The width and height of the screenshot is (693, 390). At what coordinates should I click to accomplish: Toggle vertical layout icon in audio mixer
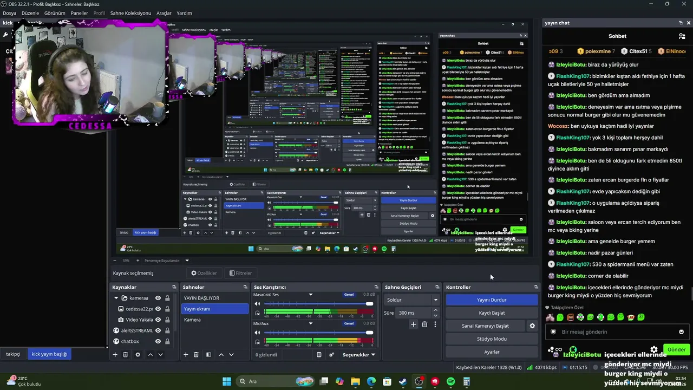pyautogui.click(x=319, y=355)
